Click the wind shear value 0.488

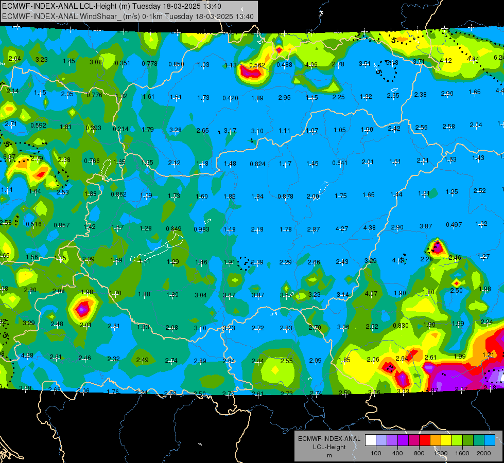pyautogui.click(x=285, y=65)
